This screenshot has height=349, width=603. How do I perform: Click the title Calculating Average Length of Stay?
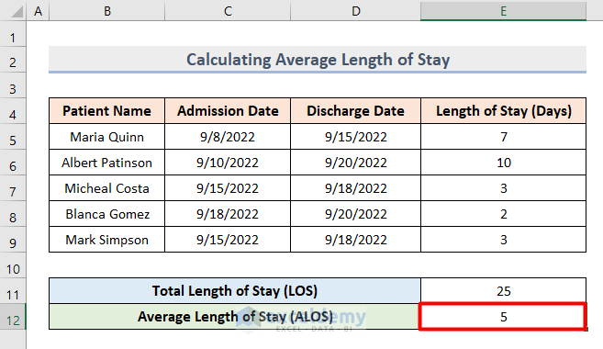(x=318, y=60)
